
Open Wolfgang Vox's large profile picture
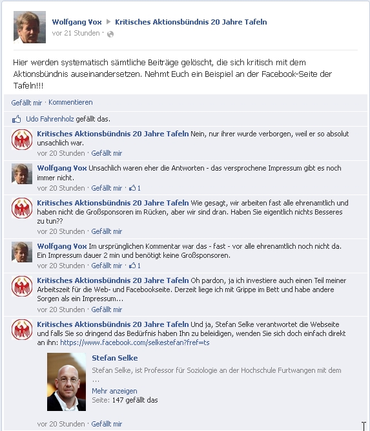(x=30, y=27)
